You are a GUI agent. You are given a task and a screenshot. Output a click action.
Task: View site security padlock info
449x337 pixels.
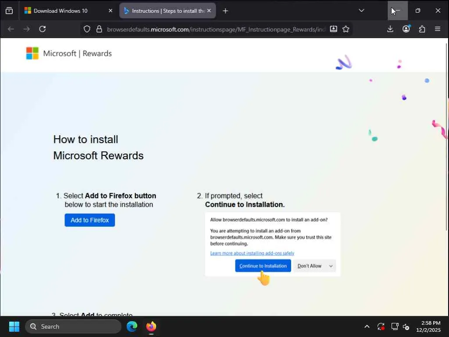(99, 29)
